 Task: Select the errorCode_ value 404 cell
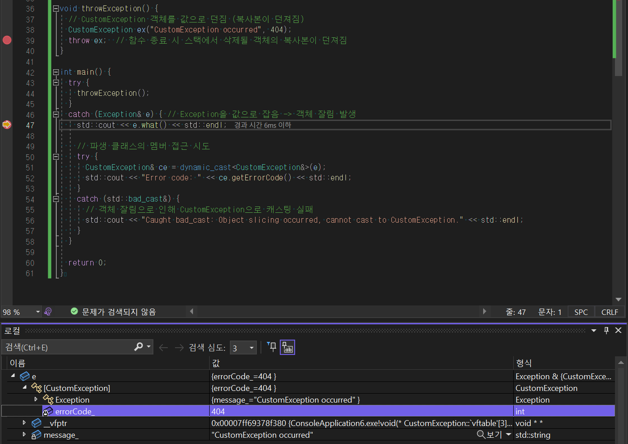[361, 411]
